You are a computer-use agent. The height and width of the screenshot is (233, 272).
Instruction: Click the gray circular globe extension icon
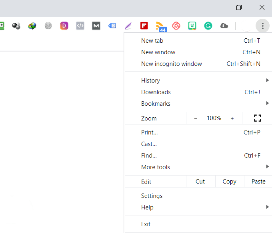pos(48,26)
